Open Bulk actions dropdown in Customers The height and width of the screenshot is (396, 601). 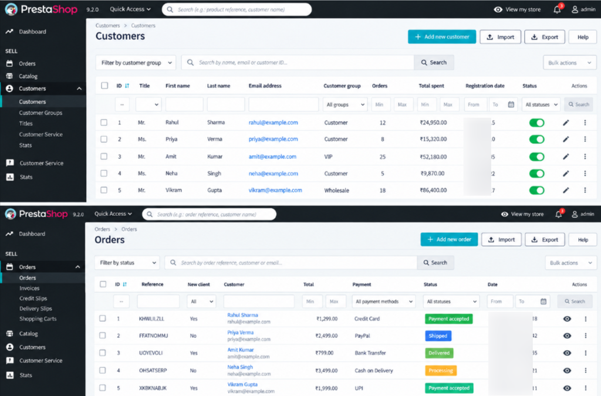pyautogui.click(x=569, y=62)
